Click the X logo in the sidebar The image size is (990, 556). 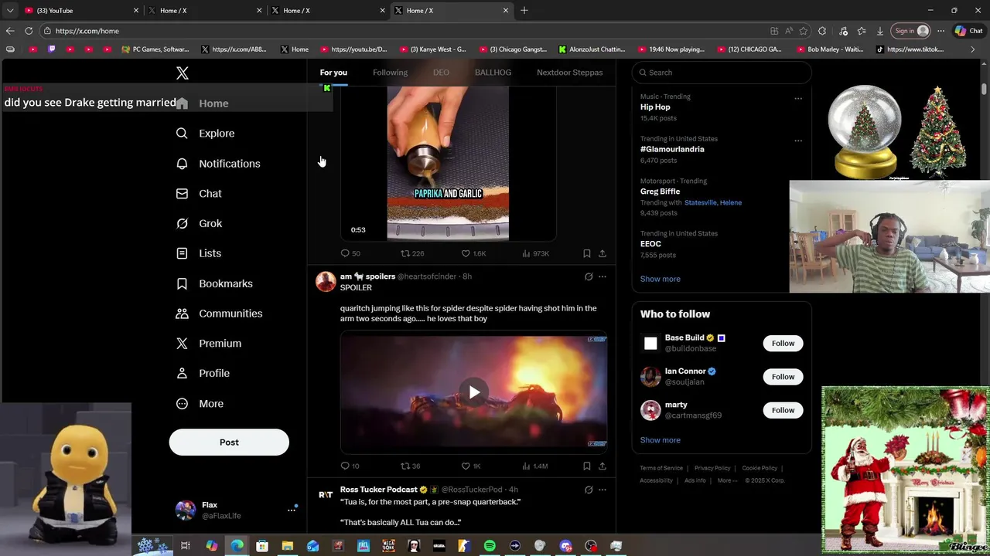point(182,73)
